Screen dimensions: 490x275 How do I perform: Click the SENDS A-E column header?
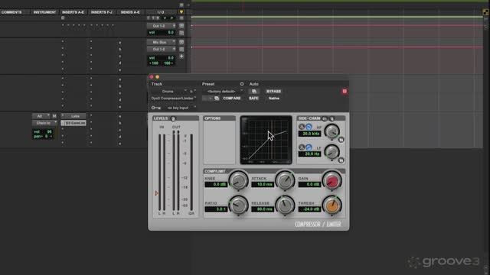click(x=130, y=12)
